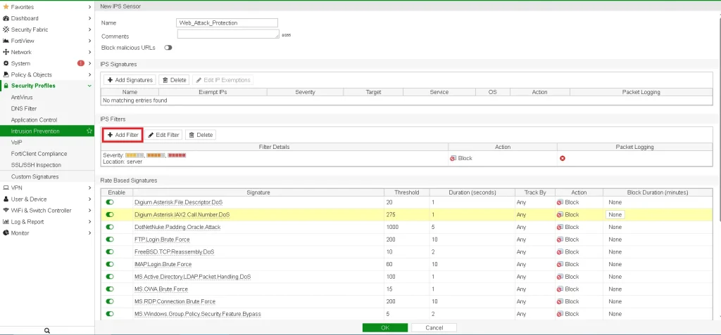
Task: Click the MS.Windows.Group.Policy.Security.Feature.Bypass signature name
Action: (x=198, y=314)
